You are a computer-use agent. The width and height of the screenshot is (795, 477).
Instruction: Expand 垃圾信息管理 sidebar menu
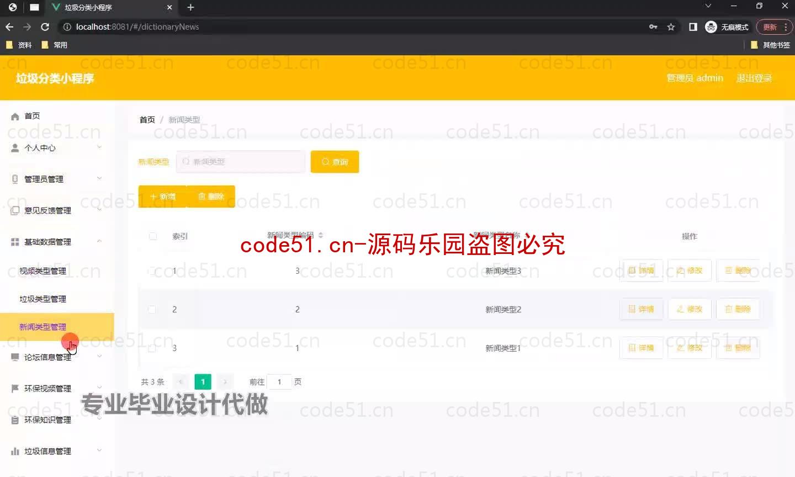click(57, 451)
